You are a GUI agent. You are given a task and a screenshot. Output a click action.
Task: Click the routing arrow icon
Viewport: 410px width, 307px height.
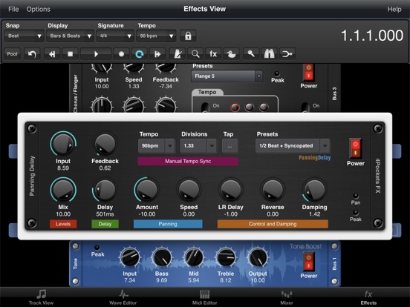(x=287, y=54)
